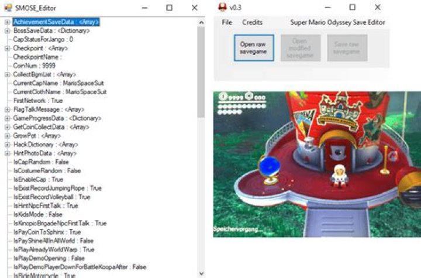
Task: Click the Open modified savegame button
Action: tap(300, 48)
